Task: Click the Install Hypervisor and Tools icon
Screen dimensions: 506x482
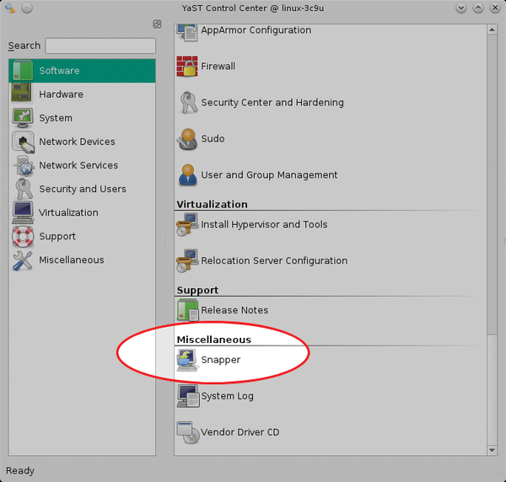Action: pos(187,224)
